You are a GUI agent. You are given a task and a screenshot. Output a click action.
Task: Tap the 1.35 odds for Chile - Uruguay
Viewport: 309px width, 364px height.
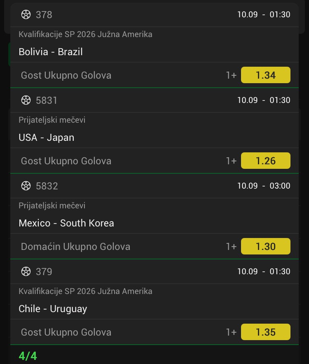266,332
